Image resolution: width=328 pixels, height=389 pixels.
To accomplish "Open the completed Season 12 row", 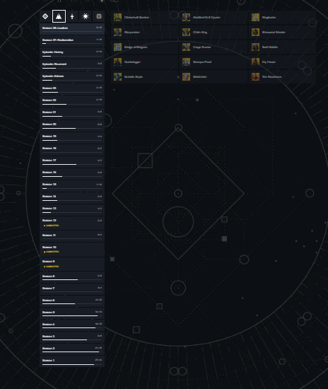I will (x=72, y=223).
